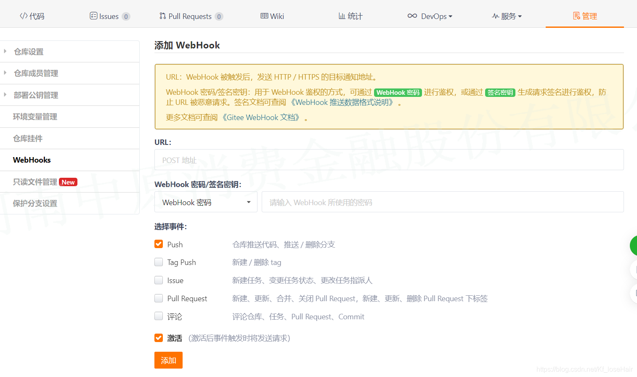This screenshot has height=377, width=637.
Task: Open the 统计 statistics tab
Action: click(350, 16)
